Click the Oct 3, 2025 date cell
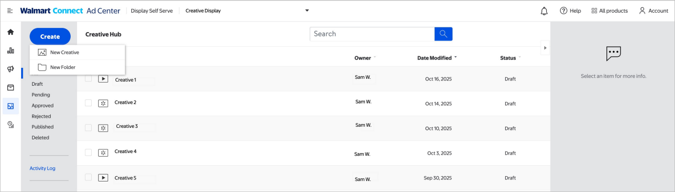 point(440,154)
